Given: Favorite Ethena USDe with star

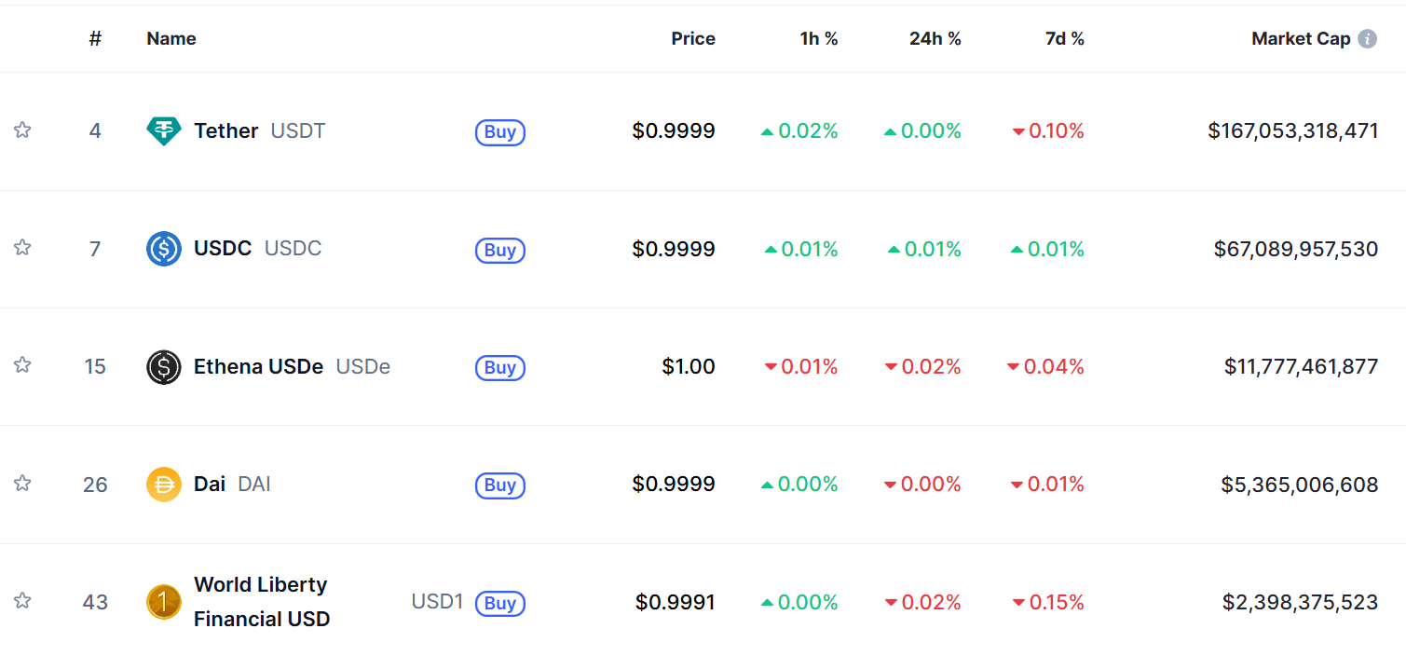Looking at the screenshot, I should [x=22, y=365].
